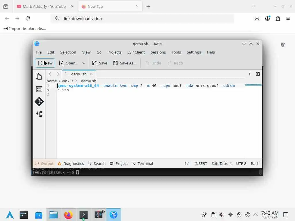Click 'qemu.sh' in the breadcrumb path
Screen dimensions: 295x221
point(88,81)
